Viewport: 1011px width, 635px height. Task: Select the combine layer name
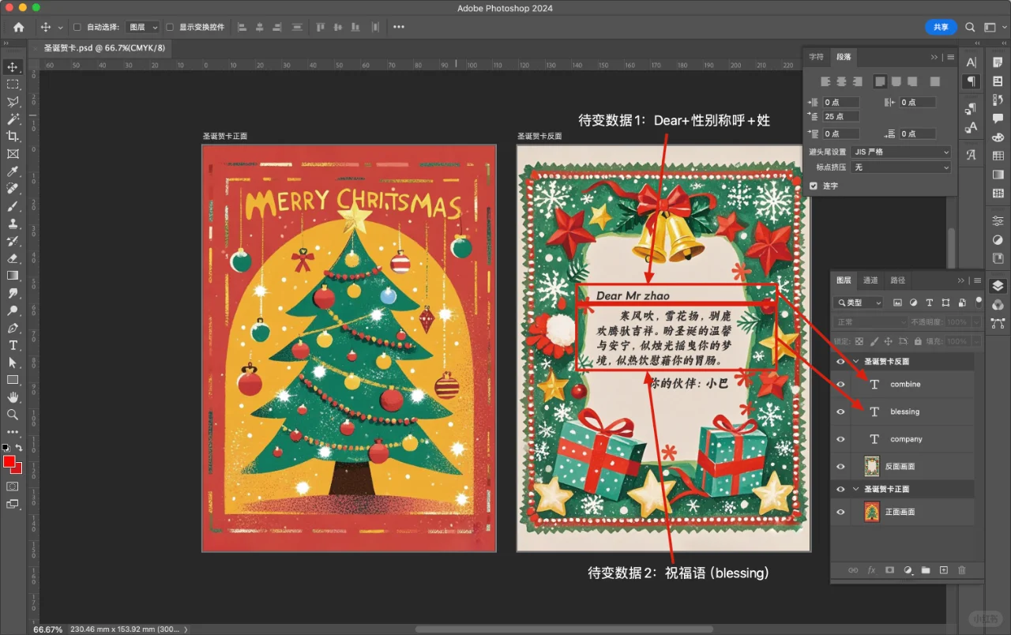pyautogui.click(x=905, y=385)
